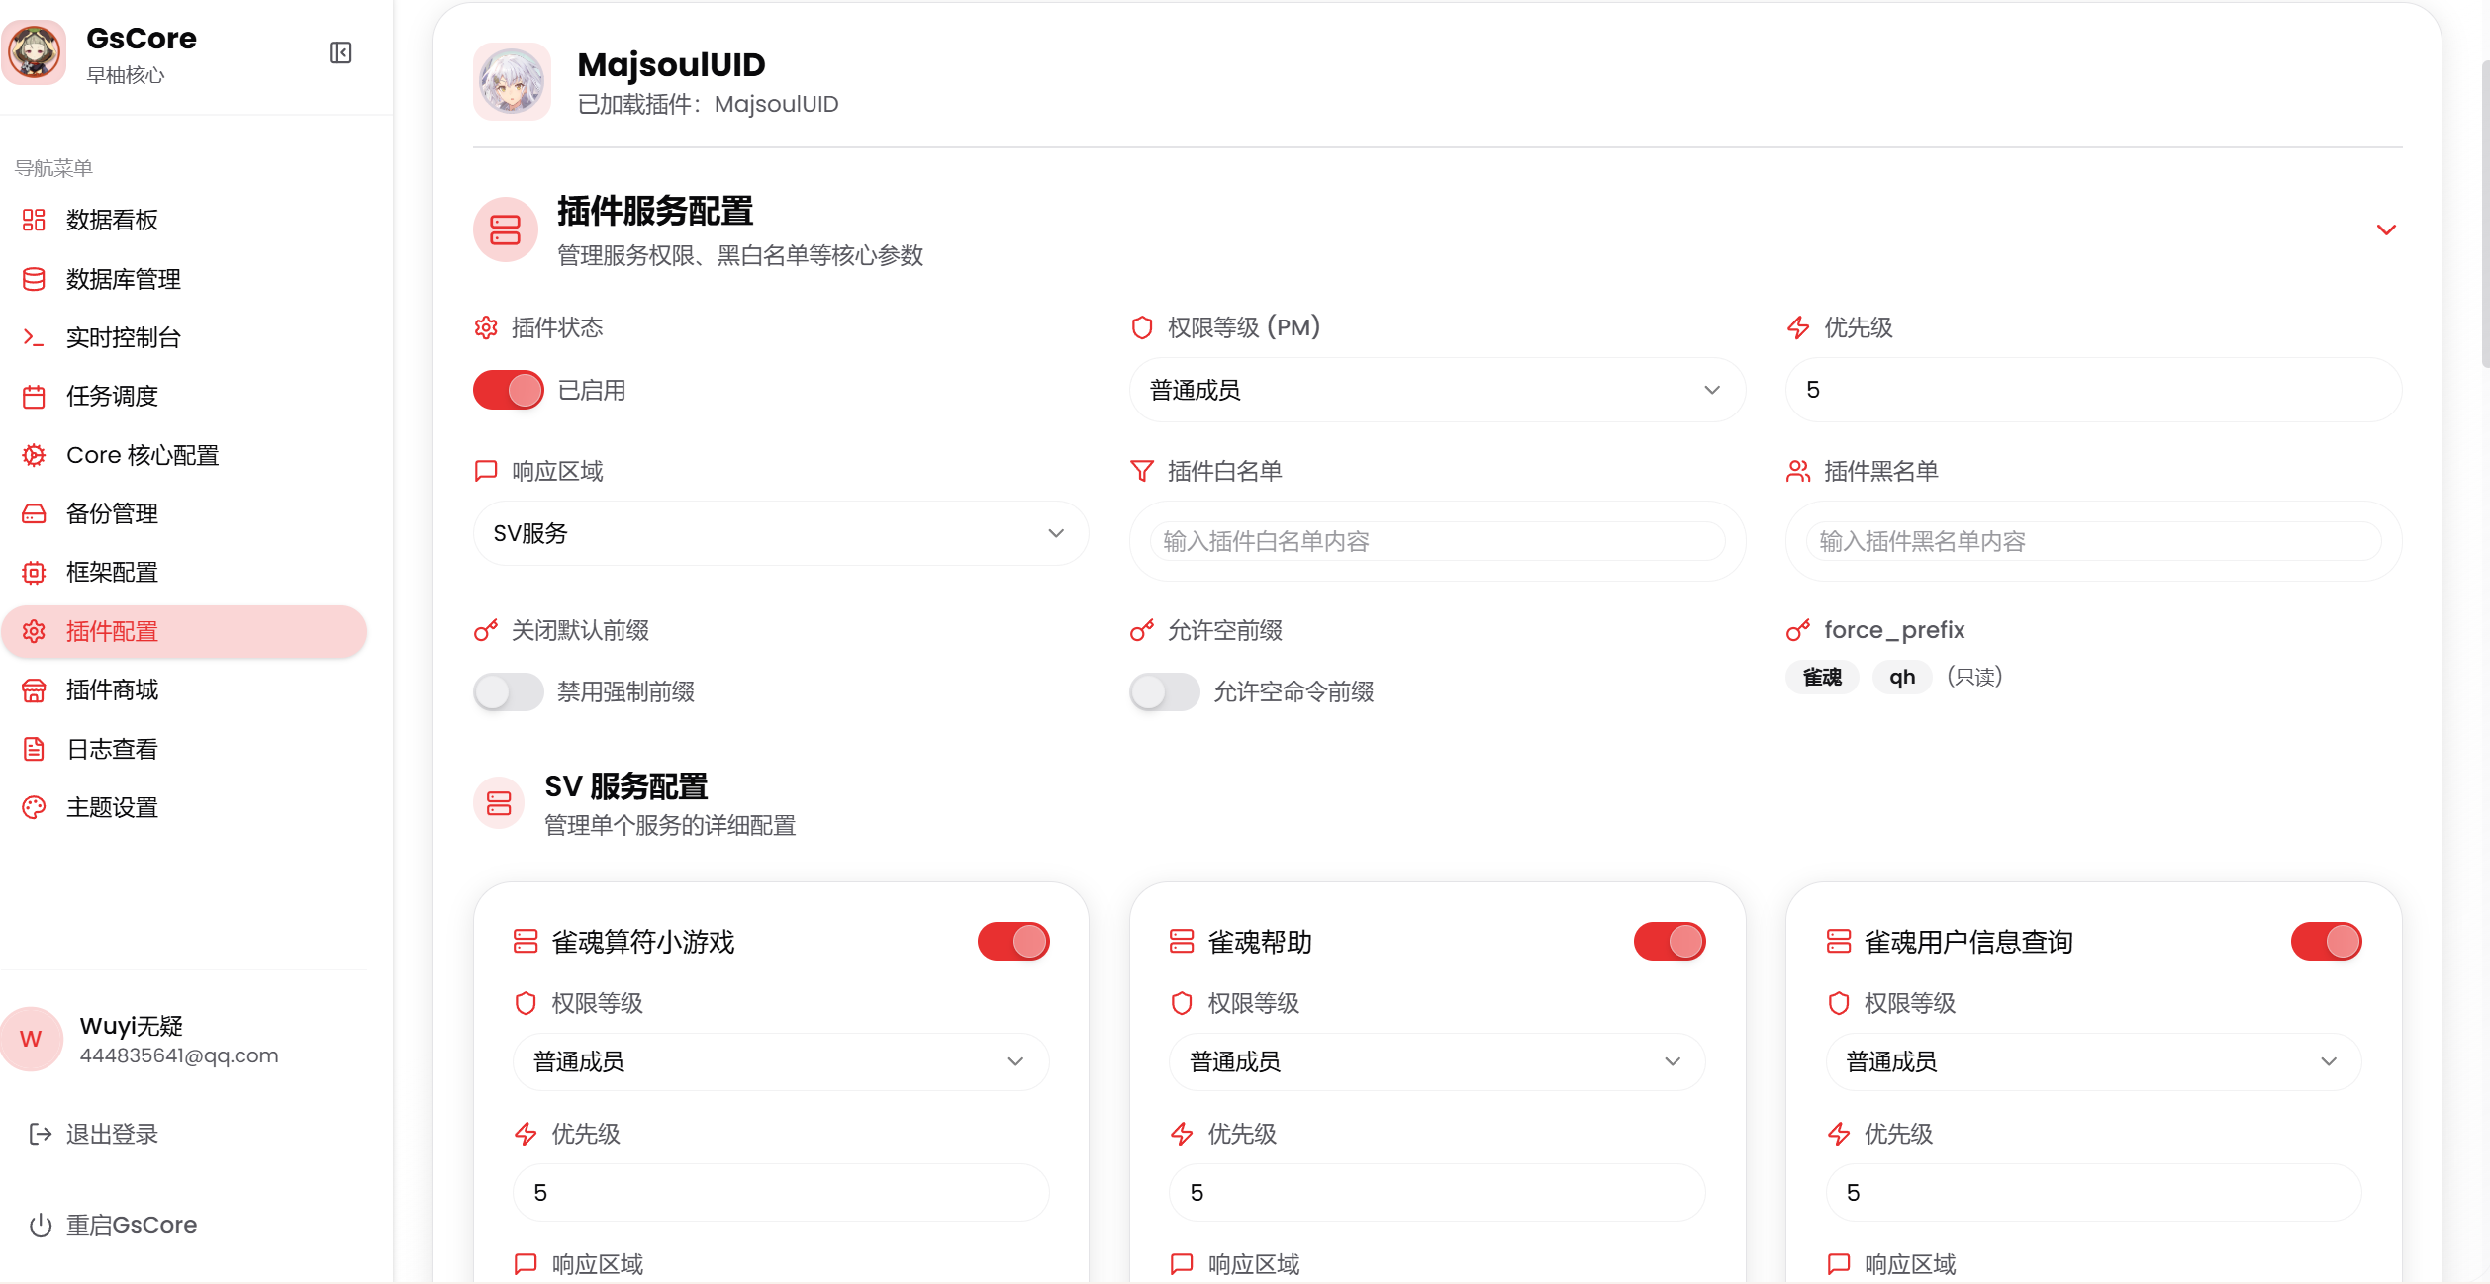Collapse the sidebar with the panel icon
This screenshot has height=1284, width=2490.
[x=340, y=52]
